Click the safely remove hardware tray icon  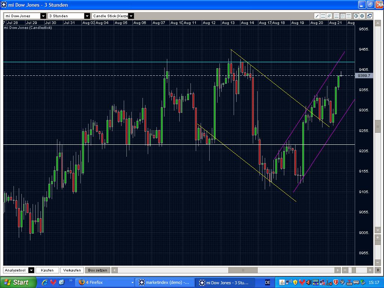tap(363, 282)
